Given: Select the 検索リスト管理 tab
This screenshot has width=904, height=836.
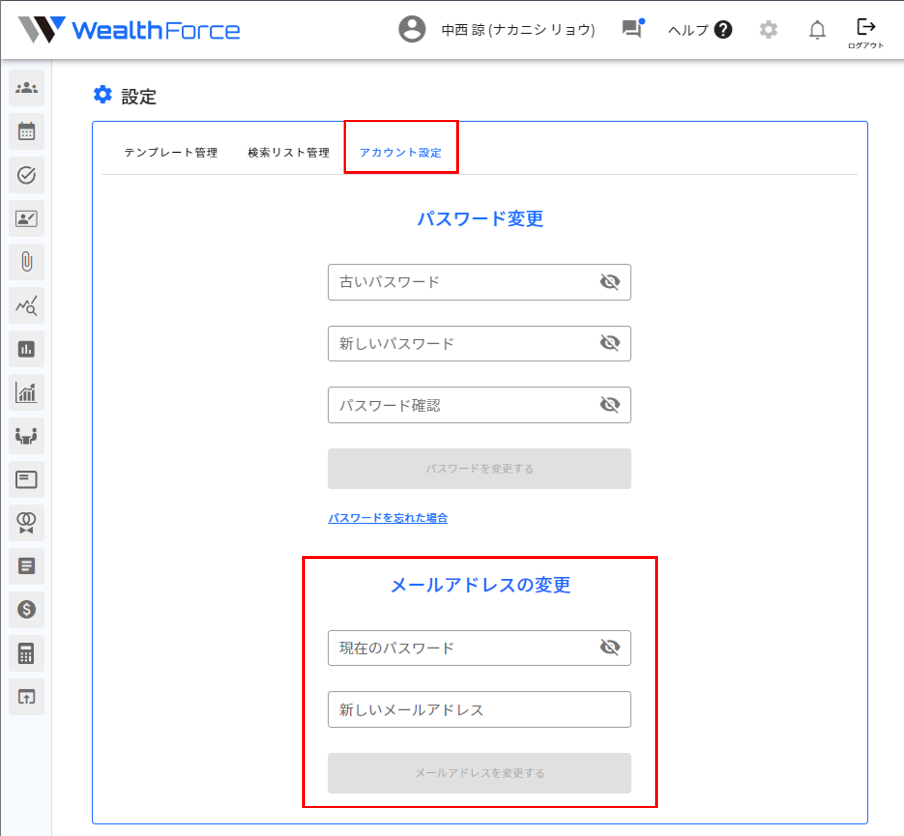Looking at the screenshot, I should pos(288,152).
